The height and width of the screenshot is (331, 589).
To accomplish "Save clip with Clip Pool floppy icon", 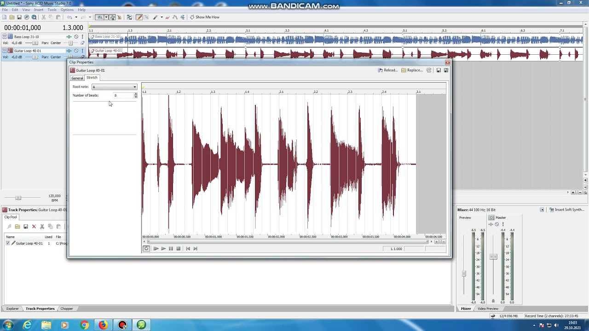I will pos(26,226).
